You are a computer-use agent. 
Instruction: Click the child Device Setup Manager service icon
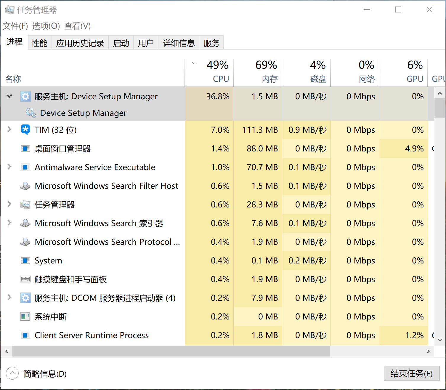pos(31,113)
